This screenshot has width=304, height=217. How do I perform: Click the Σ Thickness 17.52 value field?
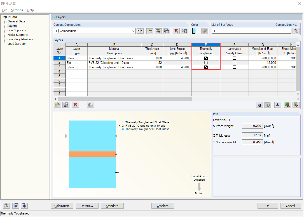pos(252,135)
